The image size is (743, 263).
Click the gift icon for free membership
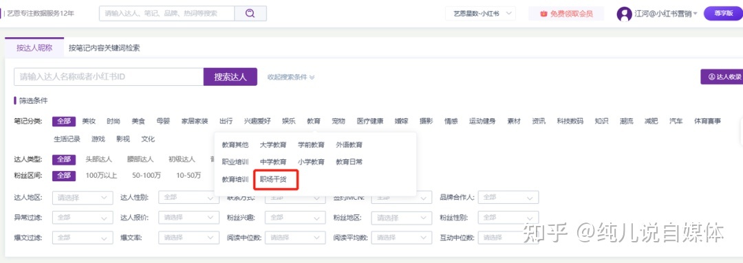tap(544, 14)
